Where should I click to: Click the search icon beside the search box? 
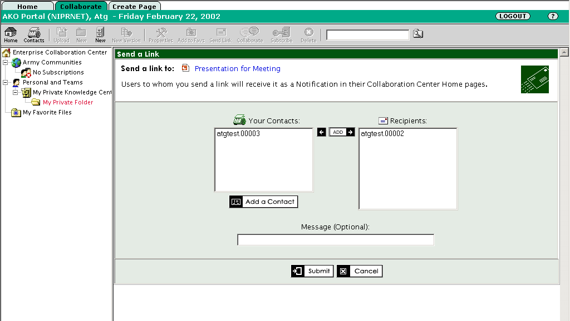pyautogui.click(x=417, y=34)
